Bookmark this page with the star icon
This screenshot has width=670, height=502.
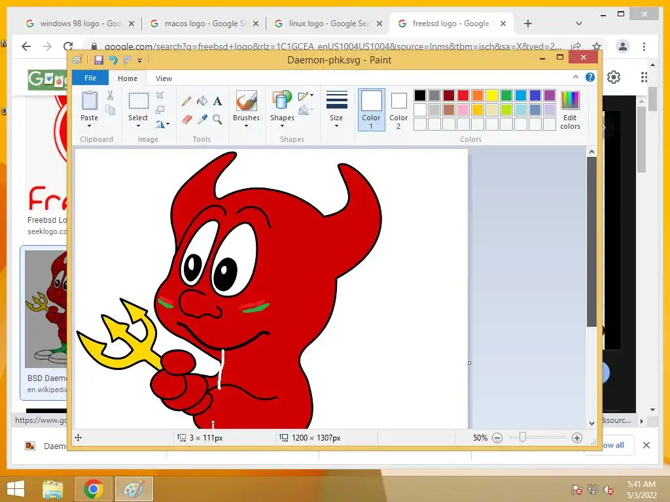point(597,46)
